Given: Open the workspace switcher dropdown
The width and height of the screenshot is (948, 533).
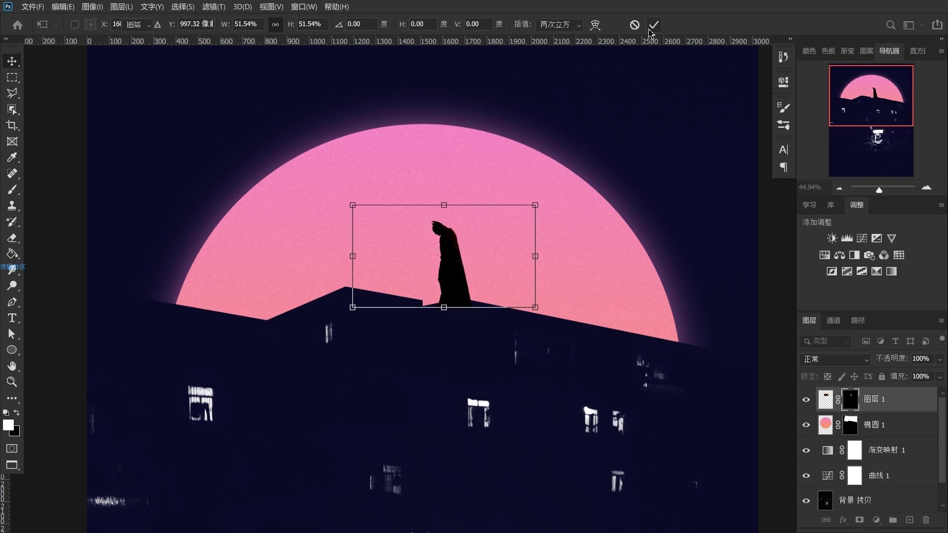Looking at the screenshot, I should point(912,25).
